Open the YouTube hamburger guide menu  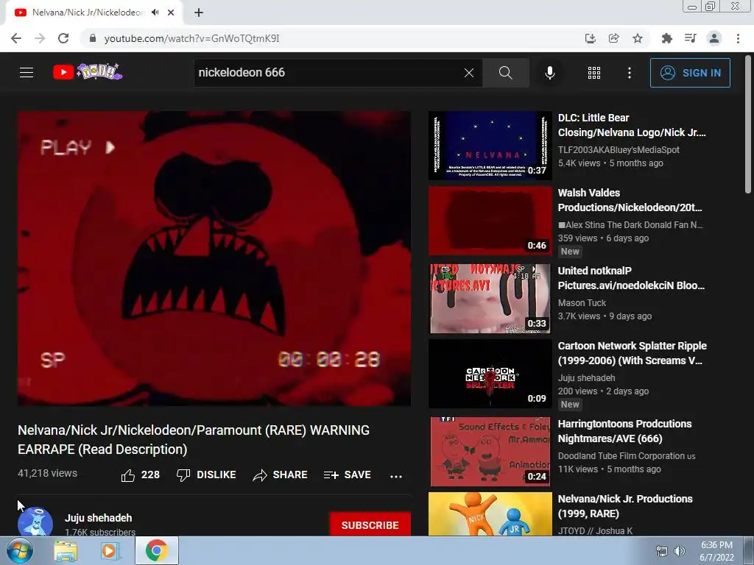(27, 73)
